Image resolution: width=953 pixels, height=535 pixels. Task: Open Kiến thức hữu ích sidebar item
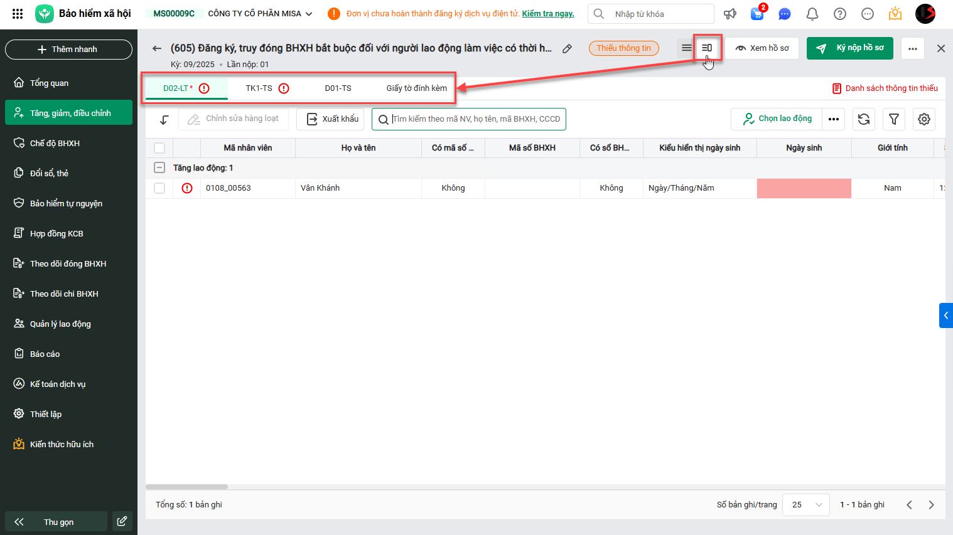[x=68, y=444]
